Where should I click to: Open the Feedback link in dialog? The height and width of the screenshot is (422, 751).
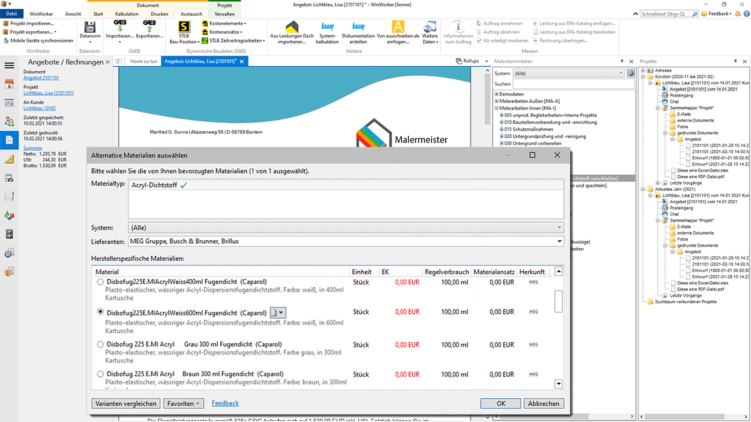tap(225, 404)
